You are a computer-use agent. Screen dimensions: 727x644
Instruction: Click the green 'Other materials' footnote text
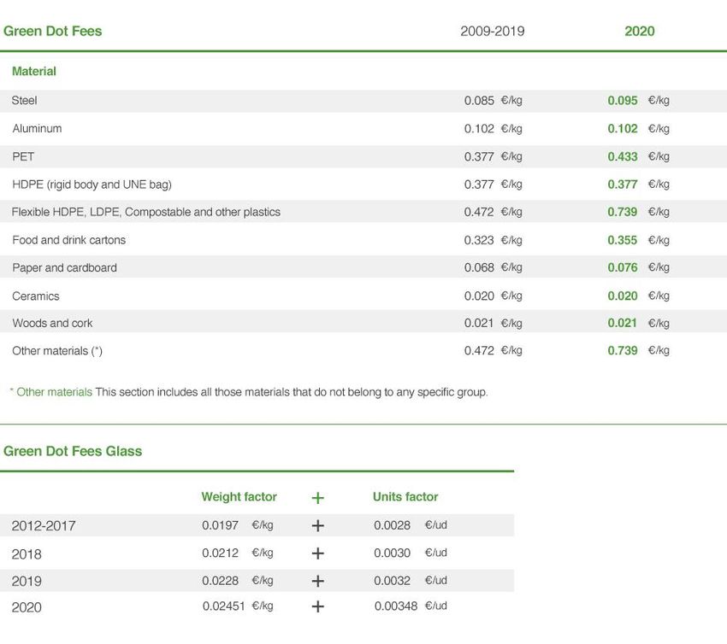tap(54, 392)
